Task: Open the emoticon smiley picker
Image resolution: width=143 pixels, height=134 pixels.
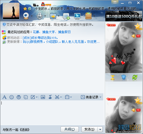Action: [12, 97]
